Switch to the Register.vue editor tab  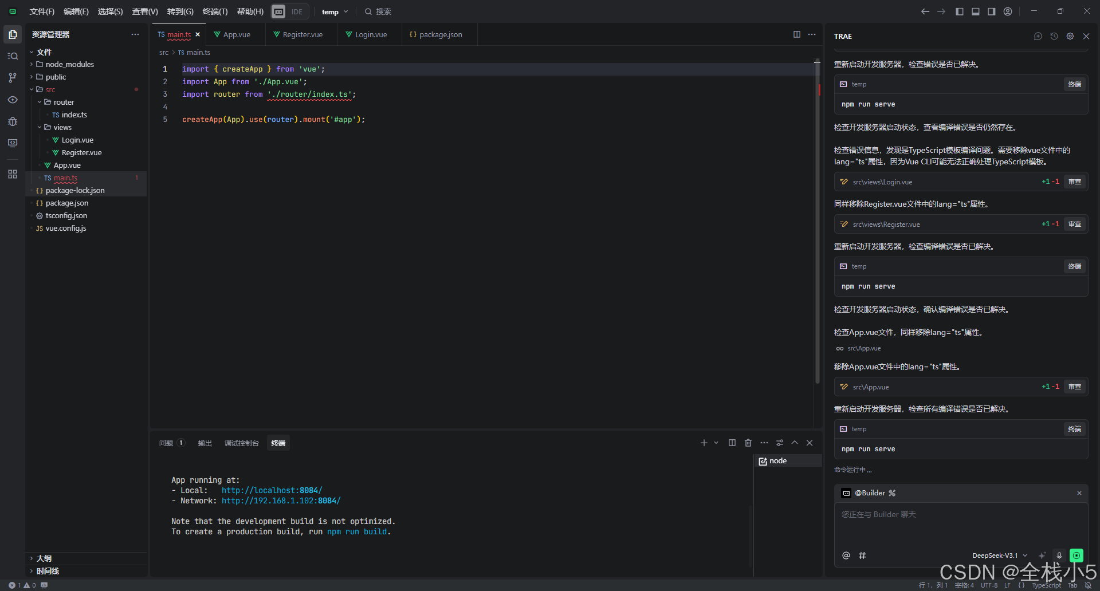pyautogui.click(x=302, y=34)
